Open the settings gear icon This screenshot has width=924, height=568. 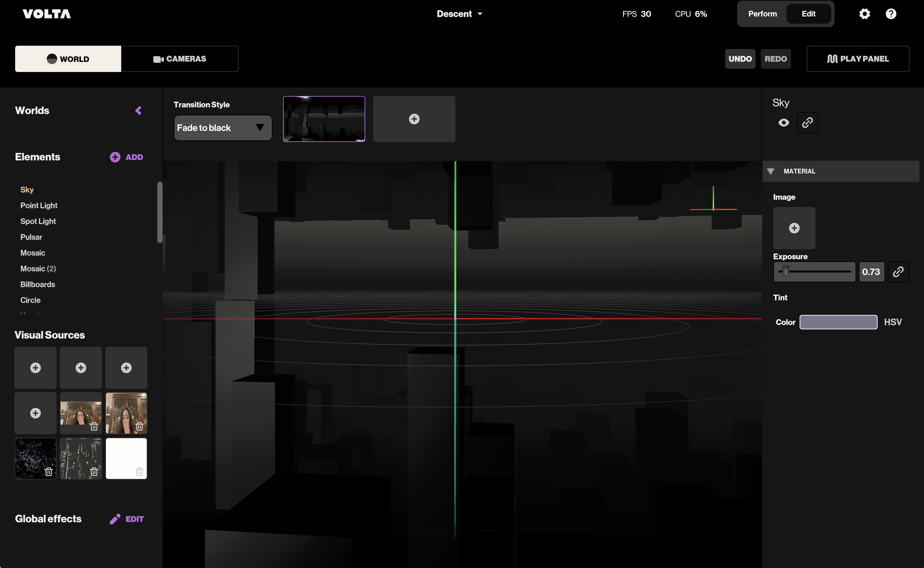864,14
